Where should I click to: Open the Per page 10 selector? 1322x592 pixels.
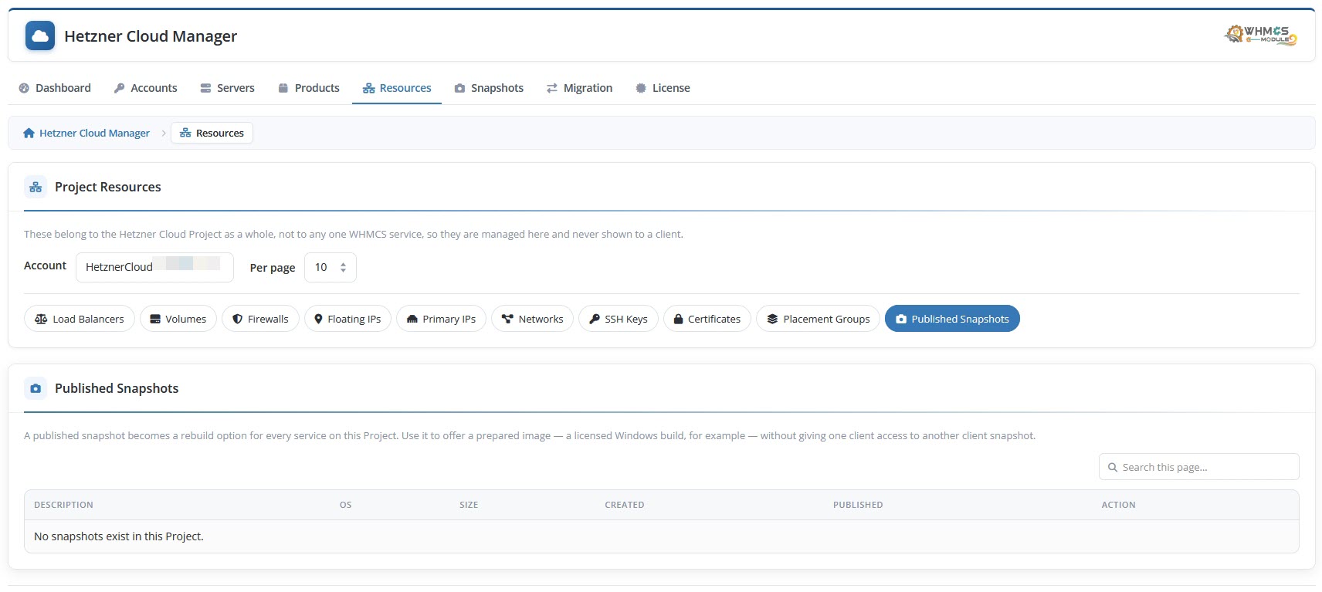[330, 267]
